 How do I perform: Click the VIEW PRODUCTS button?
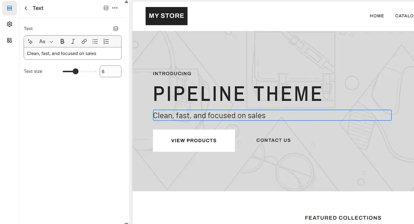coord(194,140)
